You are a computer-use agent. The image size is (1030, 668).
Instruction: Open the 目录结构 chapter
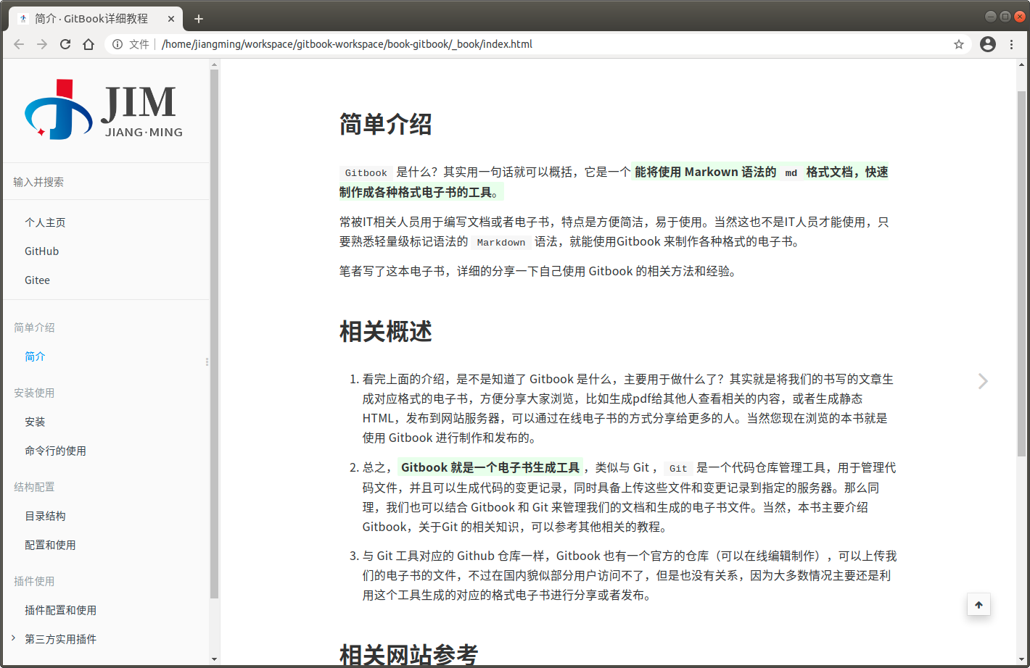(x=45, y=516)
